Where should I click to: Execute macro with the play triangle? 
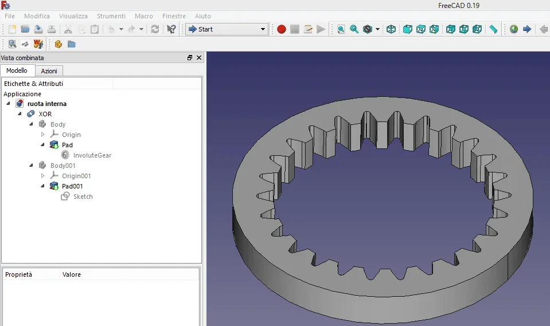click(321, 29)
